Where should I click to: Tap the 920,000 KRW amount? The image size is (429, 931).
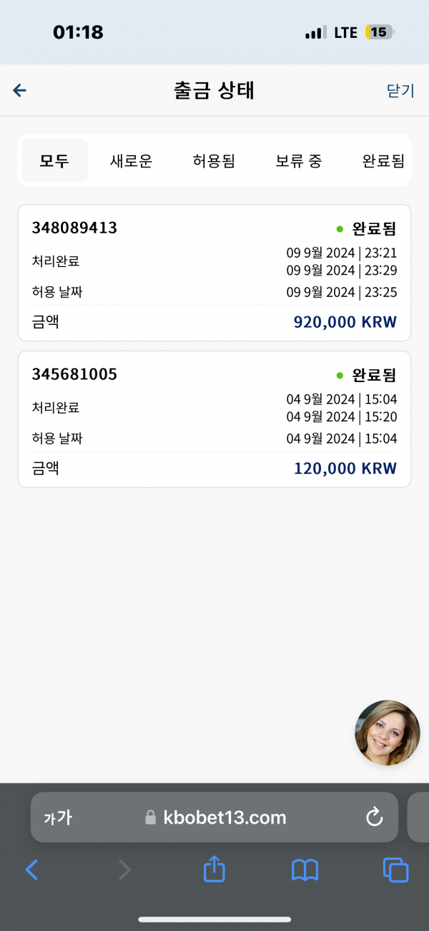pos(345,322)
